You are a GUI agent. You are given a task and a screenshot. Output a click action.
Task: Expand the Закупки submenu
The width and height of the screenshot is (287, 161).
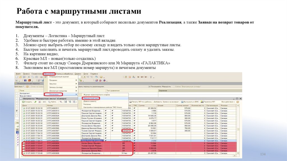(x=61, y=84)
